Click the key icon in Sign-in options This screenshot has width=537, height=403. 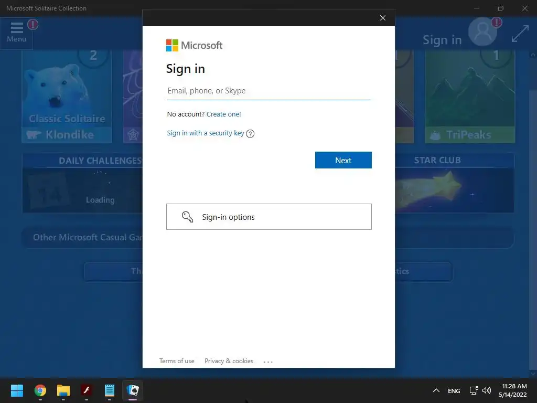pos(187,217)
